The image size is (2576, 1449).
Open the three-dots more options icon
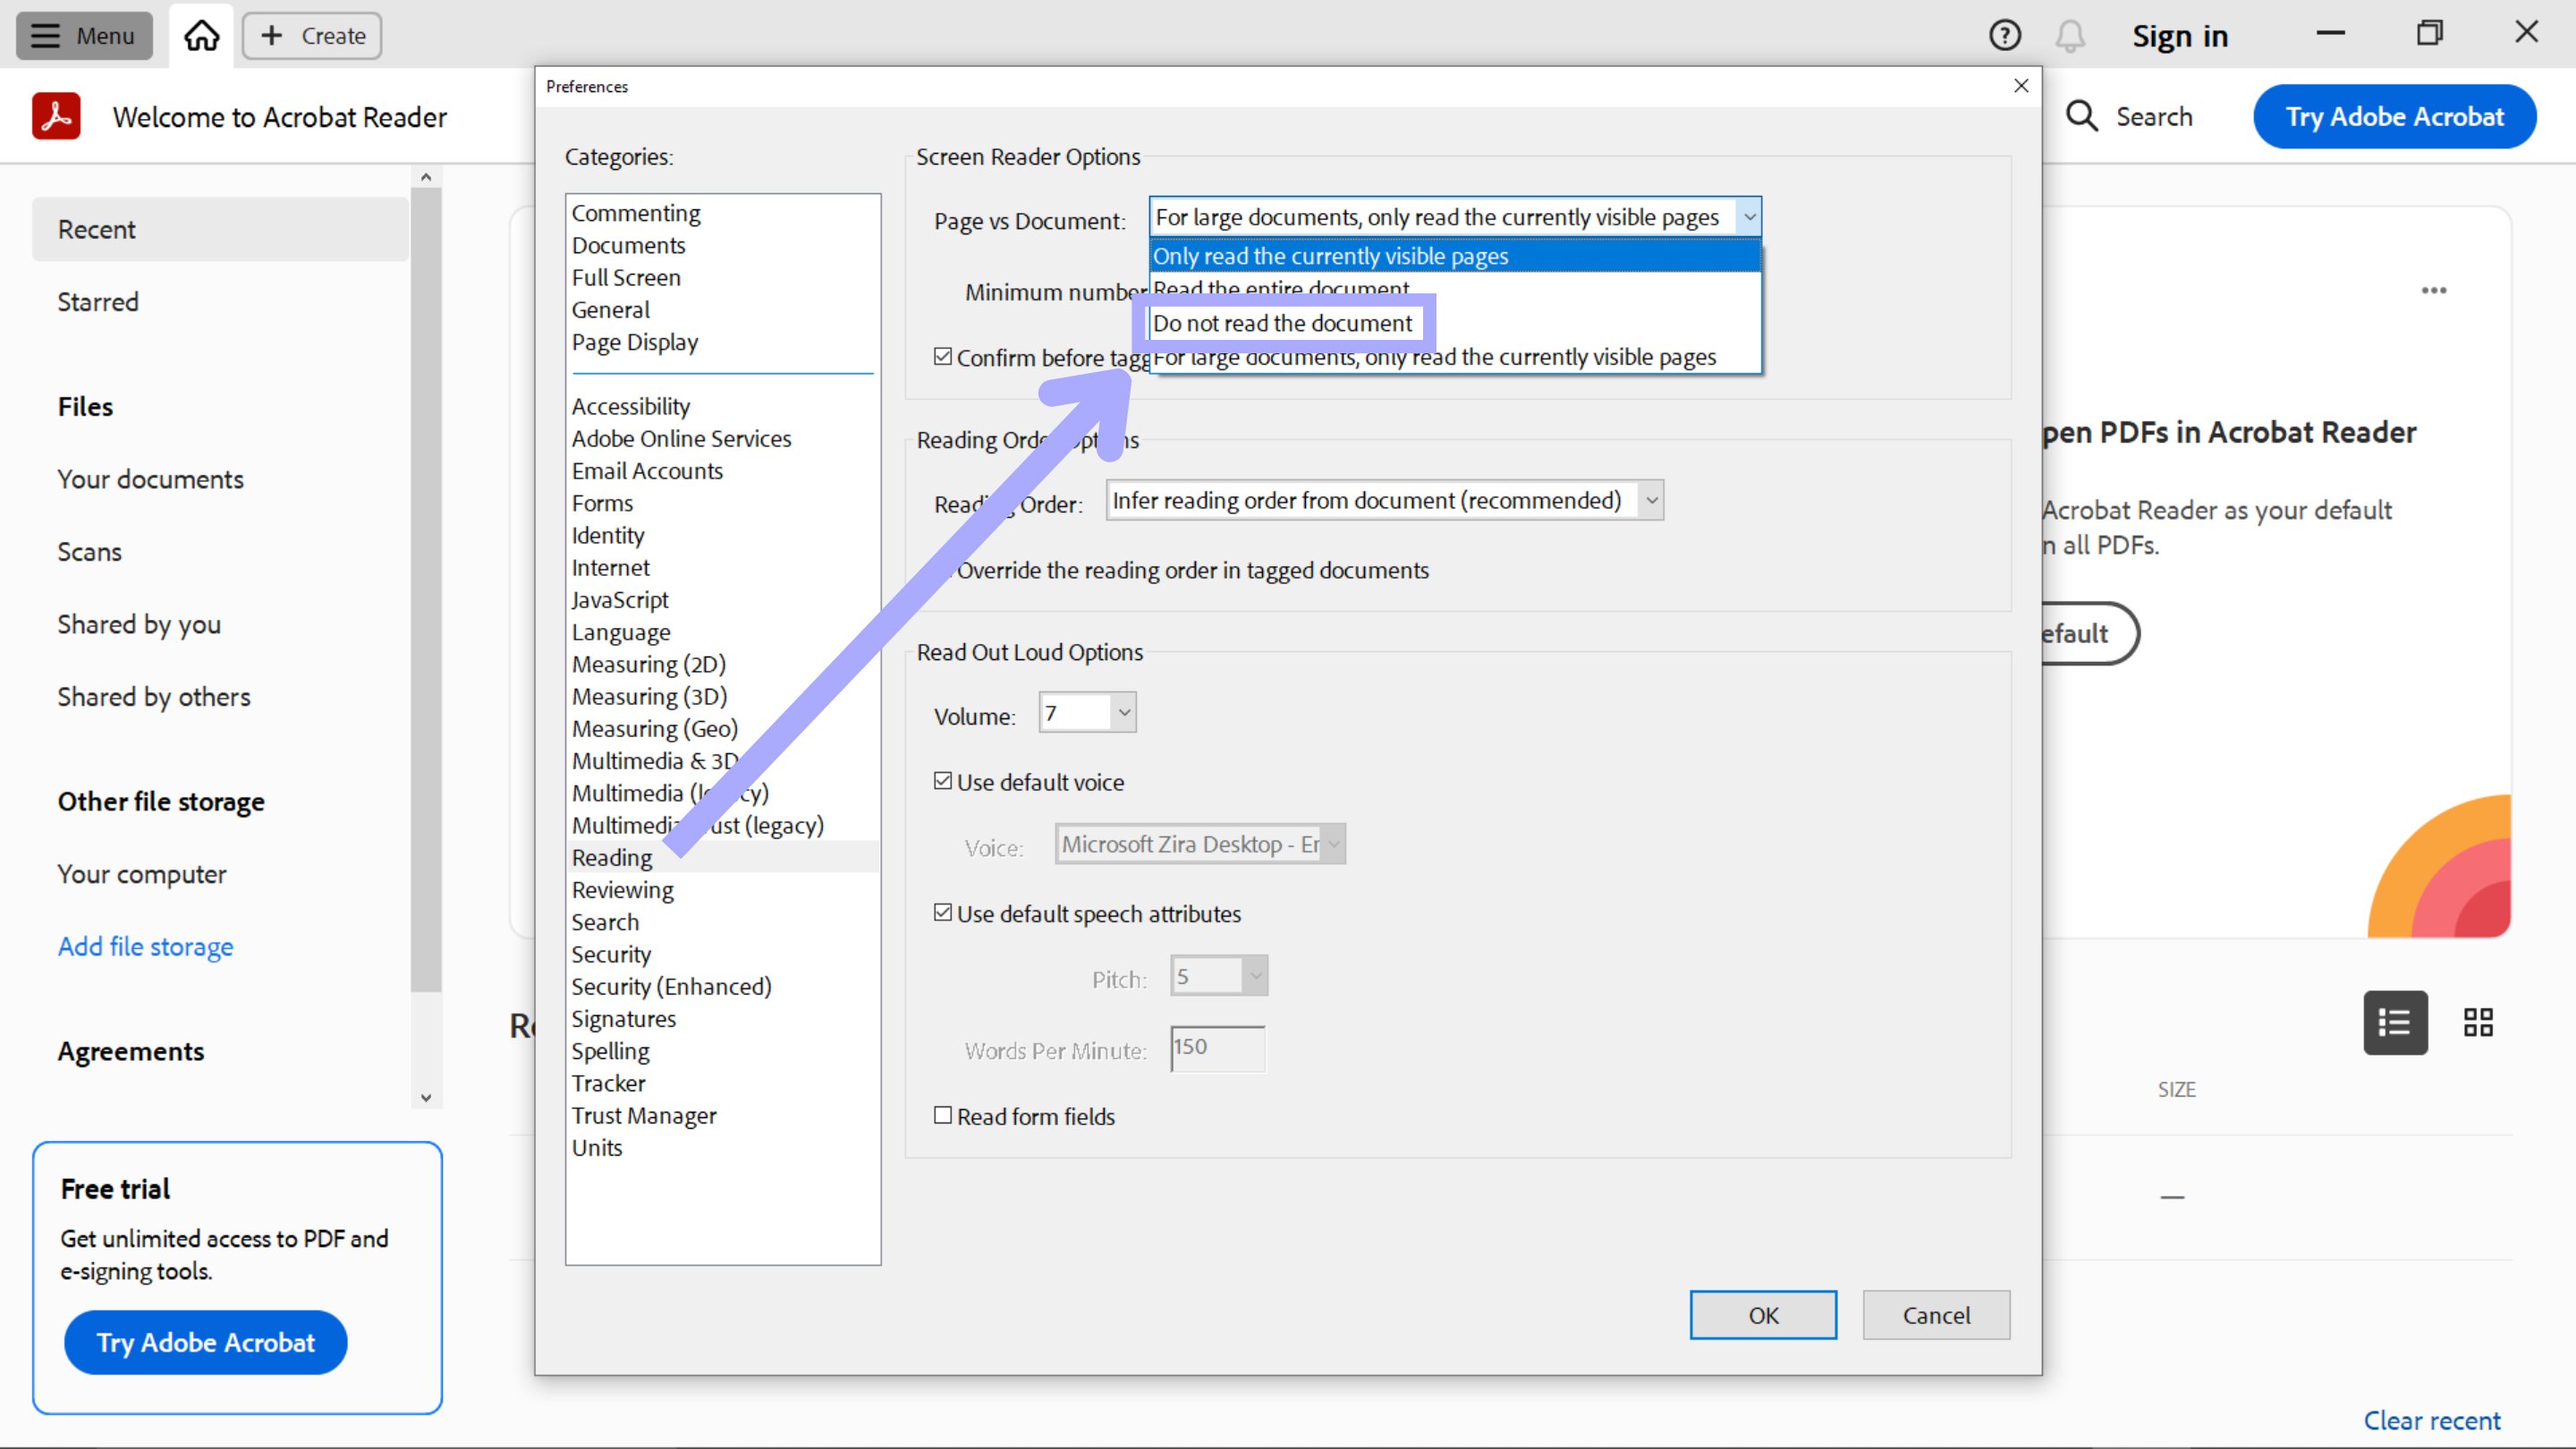(2433, 290)
